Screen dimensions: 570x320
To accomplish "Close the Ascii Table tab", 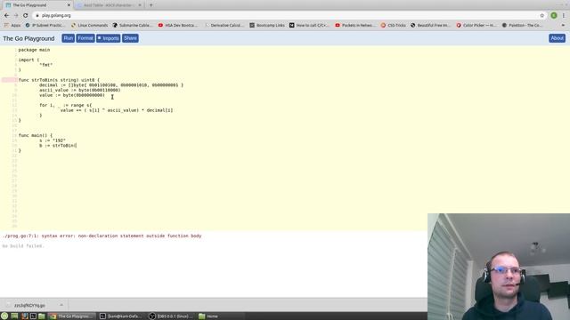I will pyautogui.click(x=140, y=5).
